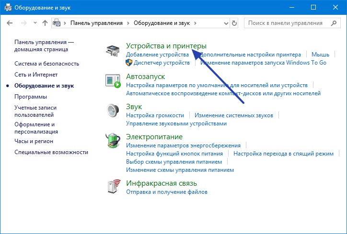Open Изменение системных звуков link
Viewport: 347px width, 234px height.
234,115
